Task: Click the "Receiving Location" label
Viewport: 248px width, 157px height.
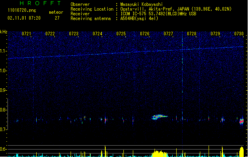Action: point(92,9)
